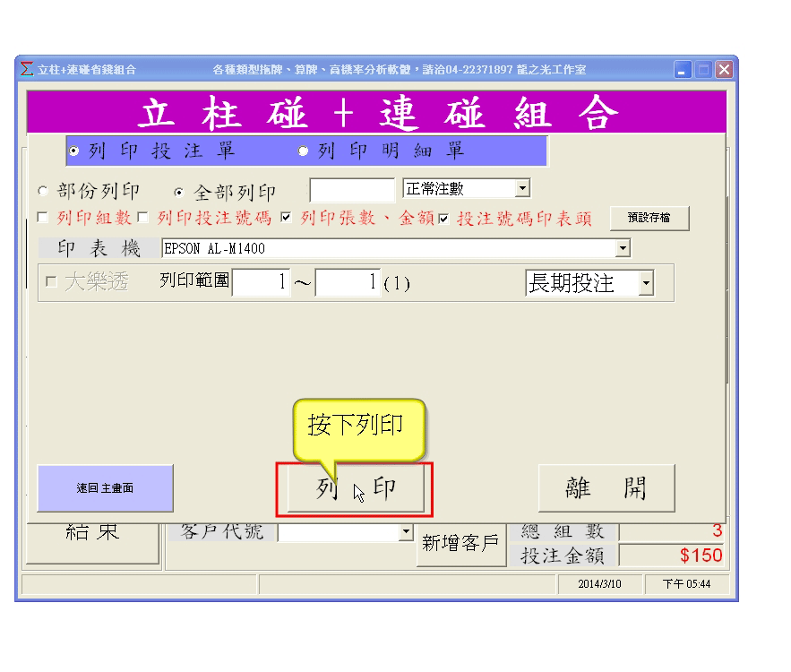The image size is (791, 672).
Task: Expand the EPSON AL-M1400 printer dropdown
Action: coord(623,248)
